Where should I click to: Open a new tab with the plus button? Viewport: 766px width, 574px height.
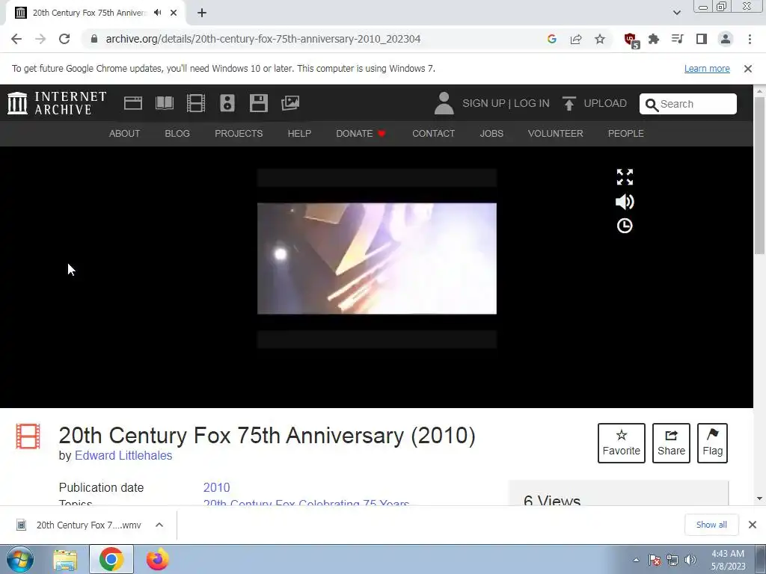[x=202, y=13]
